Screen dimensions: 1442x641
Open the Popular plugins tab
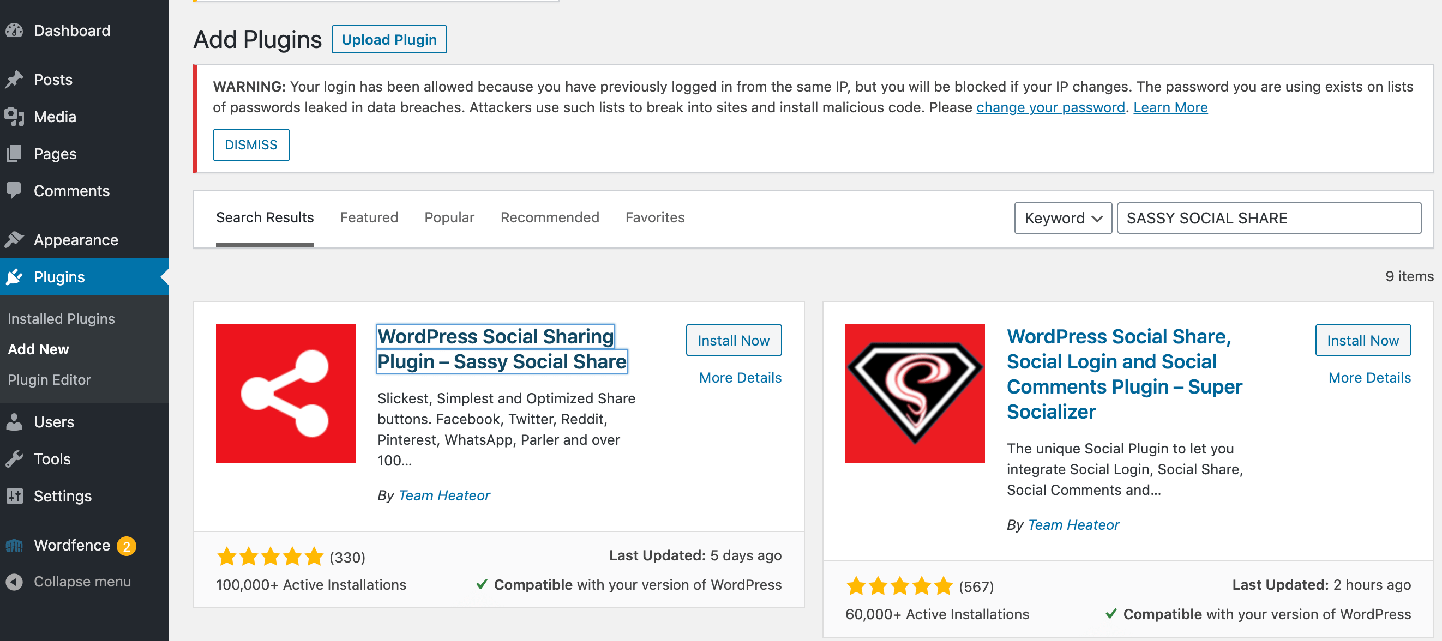coord(450,218)
